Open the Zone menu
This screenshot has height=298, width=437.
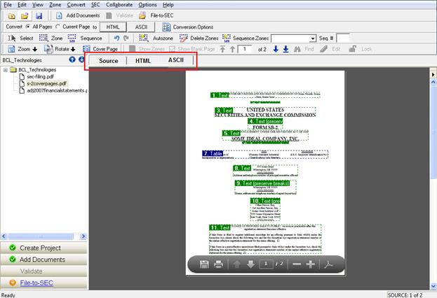(55, 5)
